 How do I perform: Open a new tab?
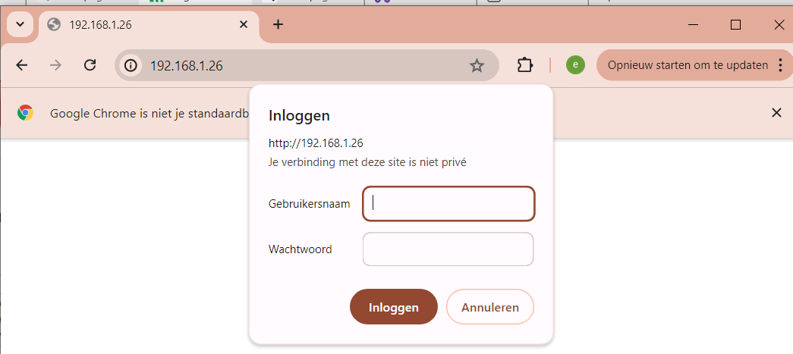tap(278, 24)
